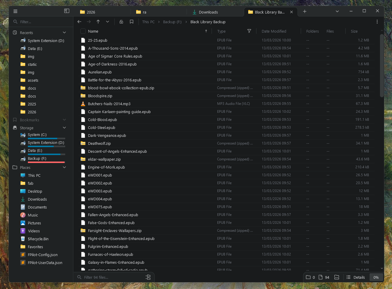Open the three-dot more options menu
The height and width of the screenshot is (289, 392).
tap(377, 22)
